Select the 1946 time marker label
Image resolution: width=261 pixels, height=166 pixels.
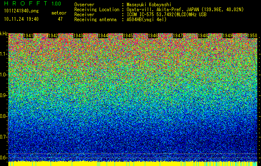[x=153, y=36]
